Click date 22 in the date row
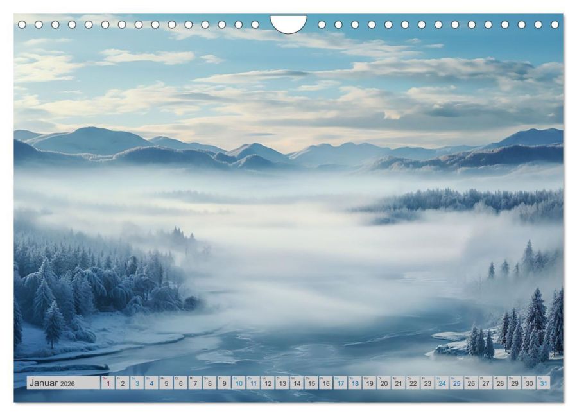The image size is (577, 416). tap(413, 383)
